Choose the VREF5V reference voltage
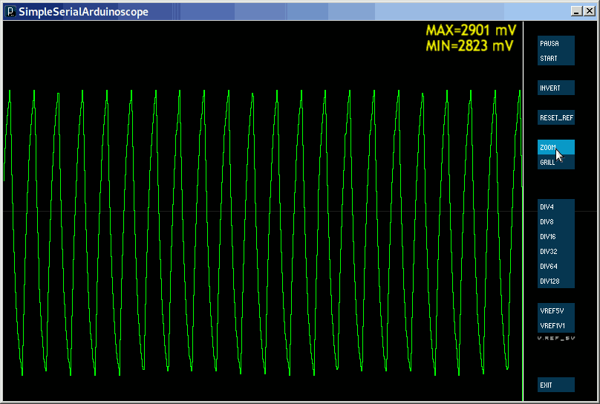Screen dimensions: 600x404 click(x=555, y=310)
